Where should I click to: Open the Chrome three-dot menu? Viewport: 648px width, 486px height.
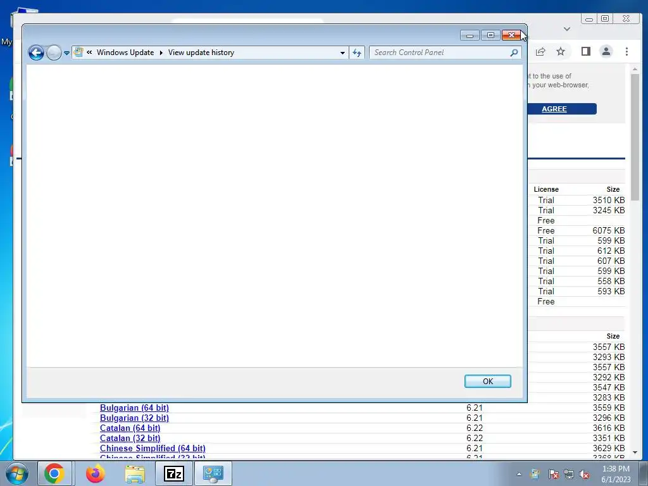click(x=626, y=51)
